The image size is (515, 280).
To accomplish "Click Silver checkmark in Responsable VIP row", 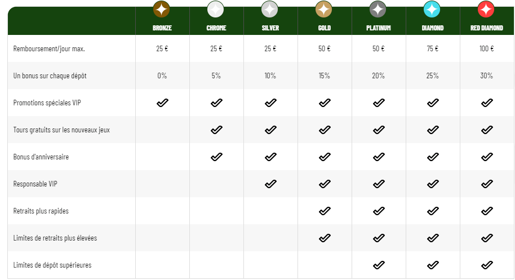I will [x=270, y=184].
